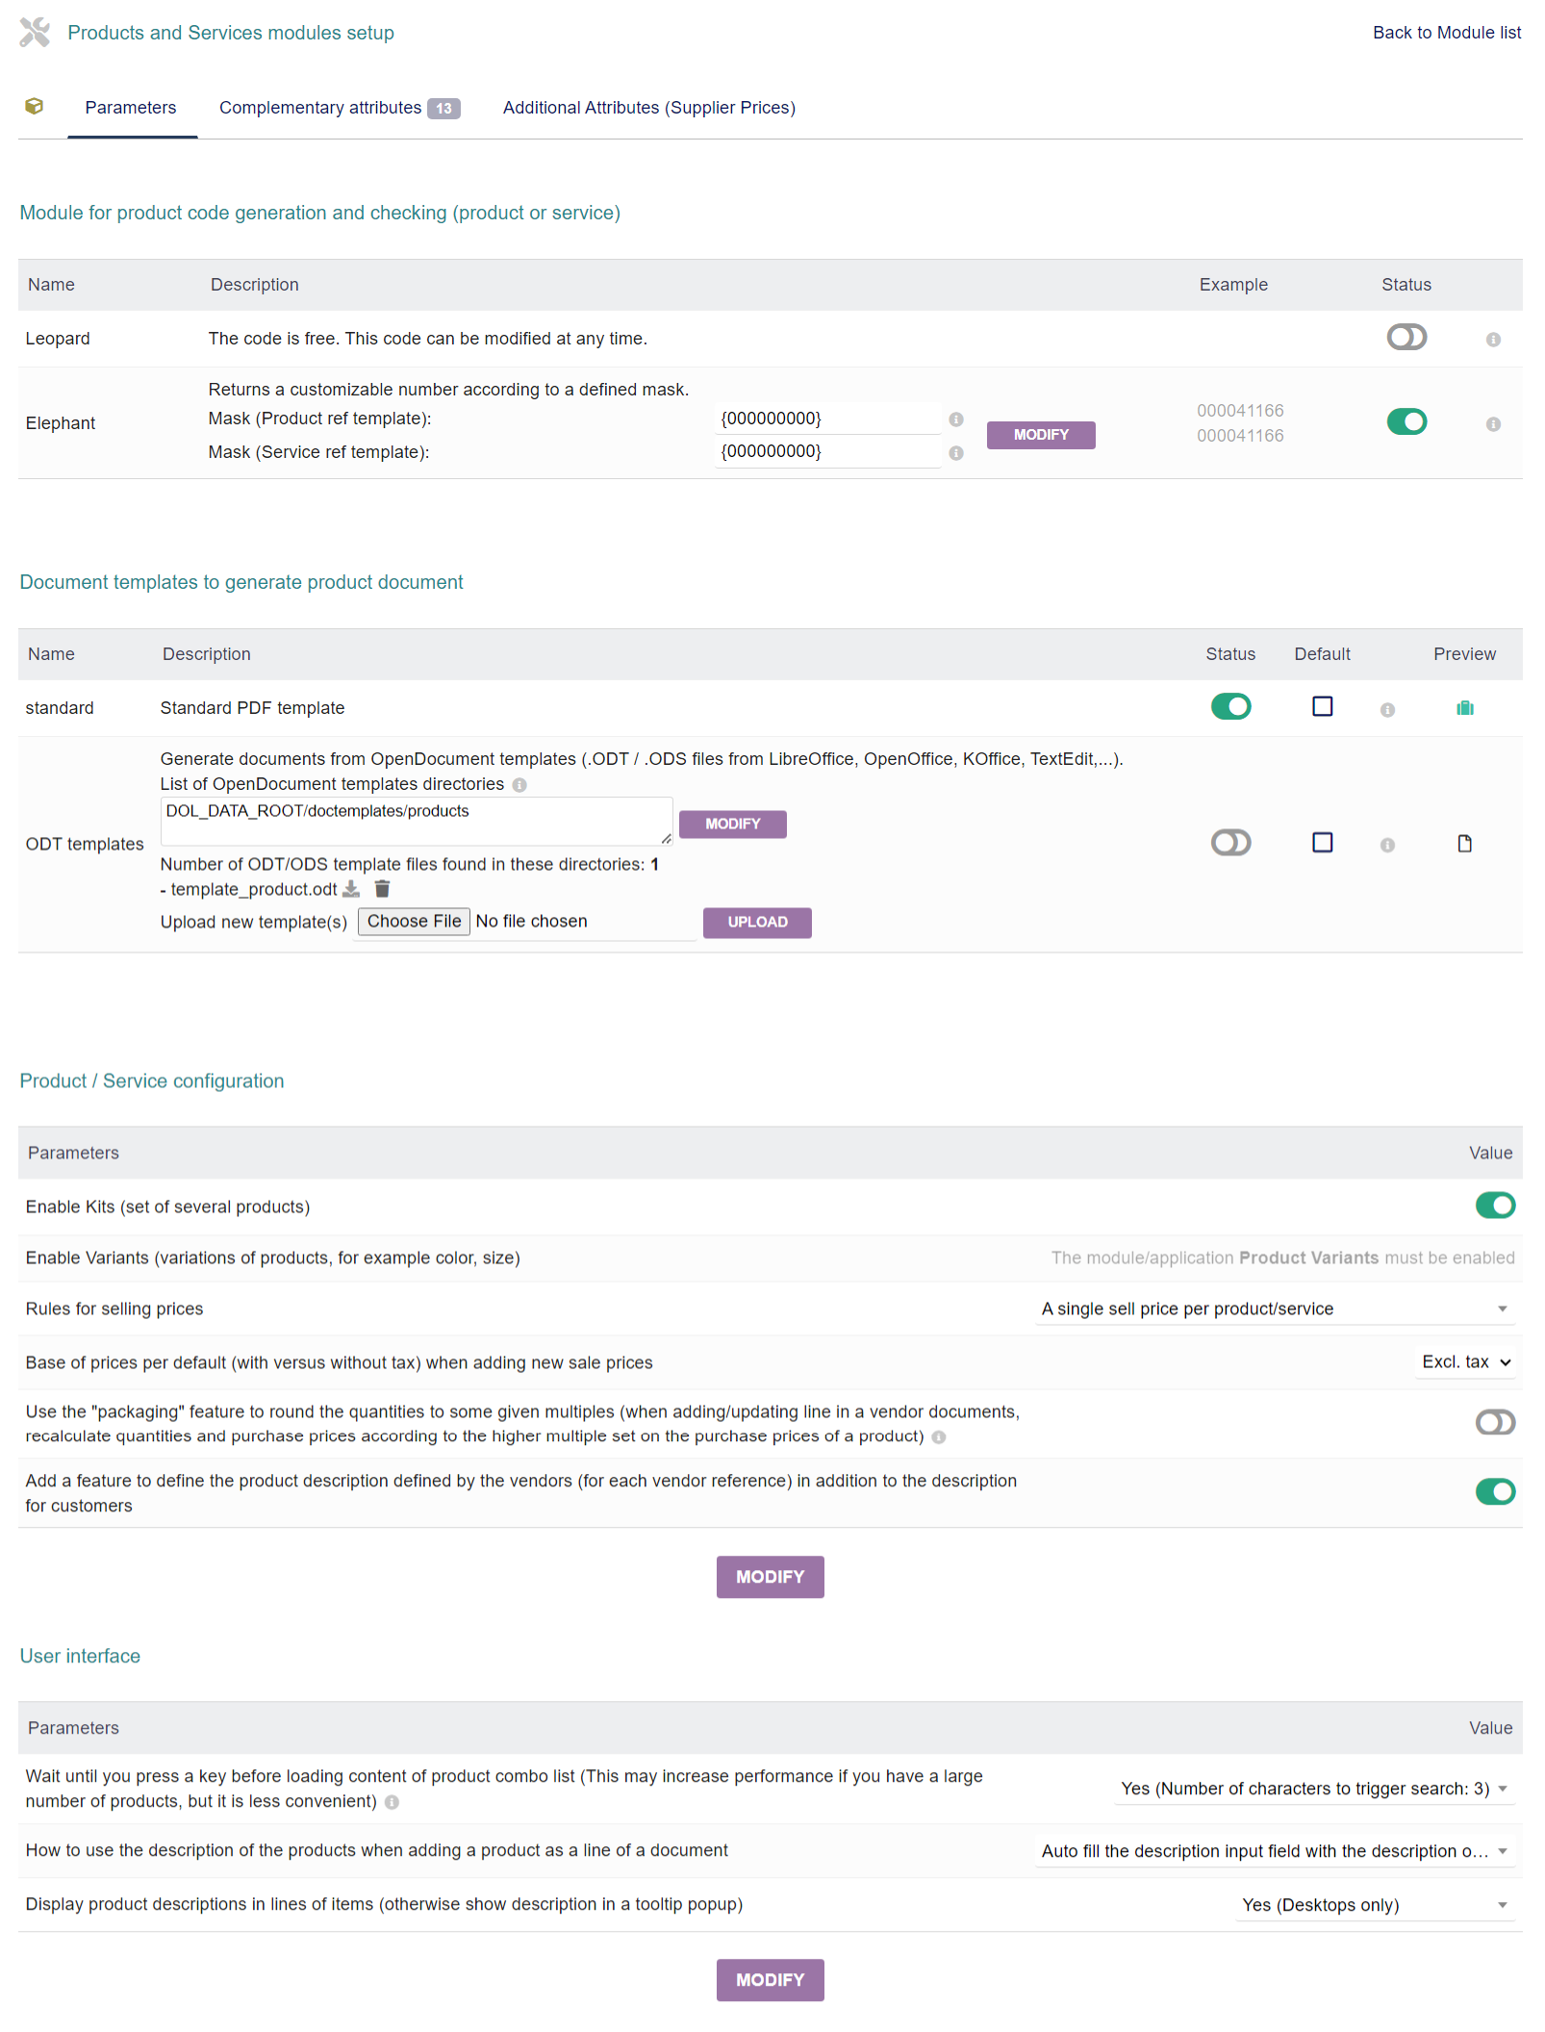Viewport: 1545px width, 2032px height.
Task: Click the ODT templates preview file icon
Action: [1464, 844]
